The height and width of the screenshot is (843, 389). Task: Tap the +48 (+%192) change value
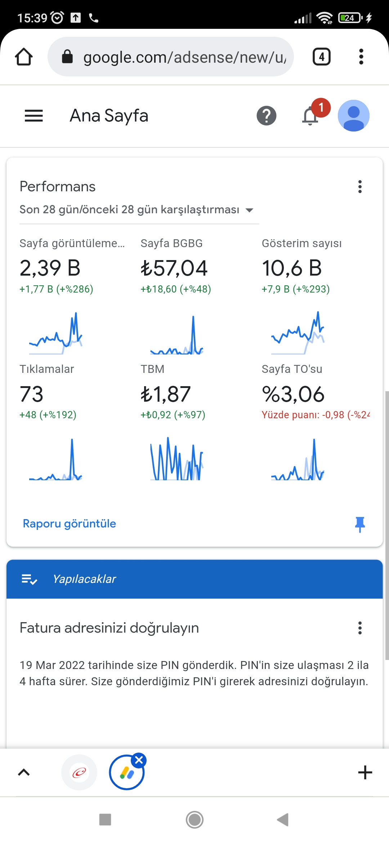point(48,415)
